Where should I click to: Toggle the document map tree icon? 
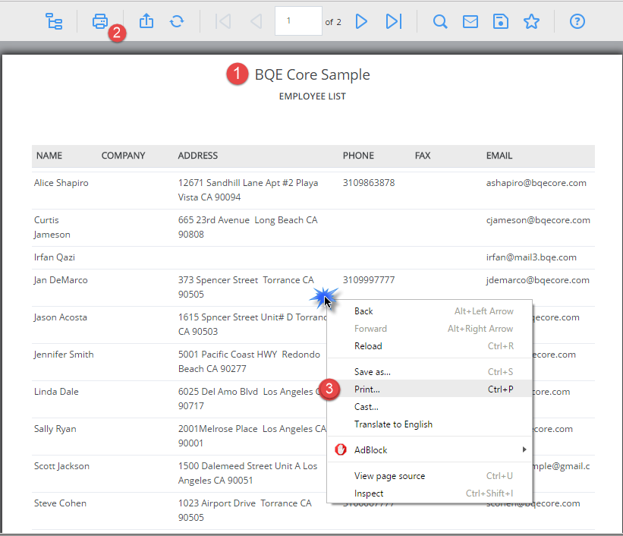[x=54, y=21]
